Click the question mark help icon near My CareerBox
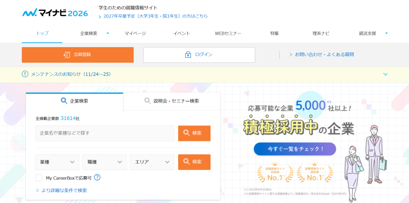This screenshot has height=203, width=409. pos(97,177)
